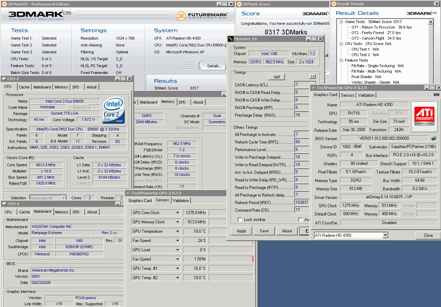Image resolution: width=441 pixels, height=307 pixels.
Task: Click the Core Voltage value 1.672 V
Action: (x=89, y=120)
